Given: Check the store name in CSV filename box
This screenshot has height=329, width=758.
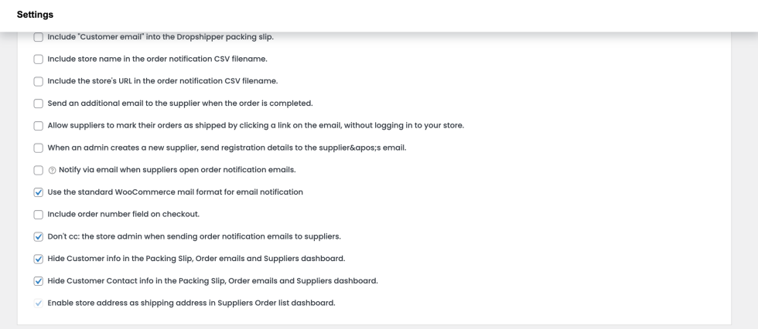Looking at the screenshot, I should click(x=39, y=59).
